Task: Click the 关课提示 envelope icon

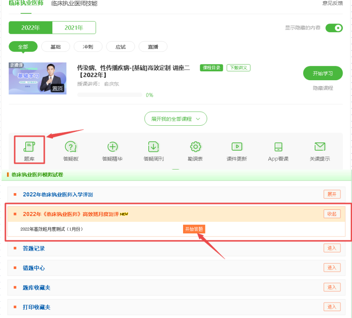Action: click(319, 147)
